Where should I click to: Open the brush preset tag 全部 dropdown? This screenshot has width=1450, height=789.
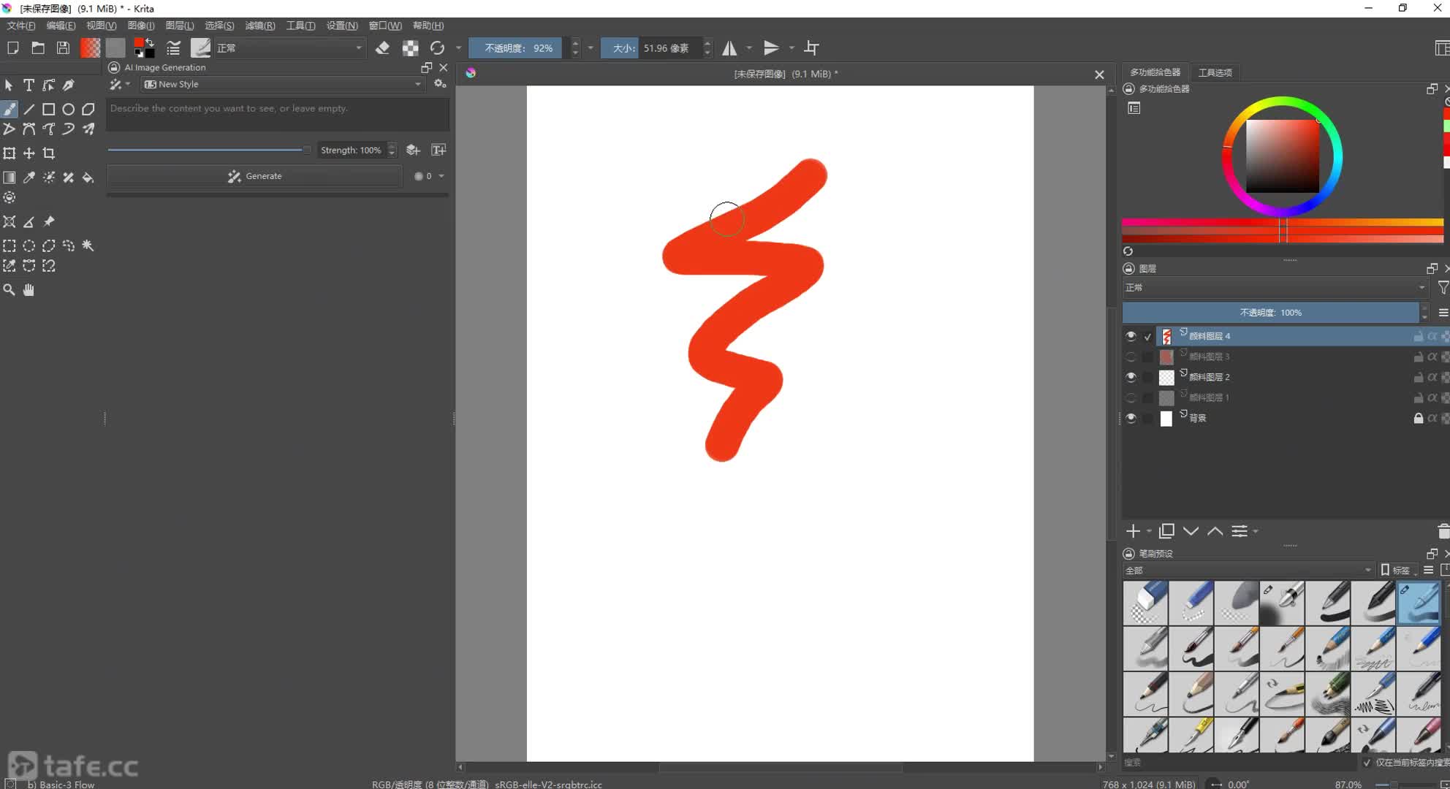(x=1248, y=570)
